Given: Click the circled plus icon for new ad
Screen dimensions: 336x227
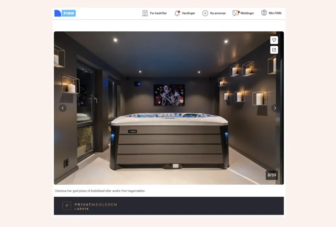Looking at the screenshot, I should (205, 13).
